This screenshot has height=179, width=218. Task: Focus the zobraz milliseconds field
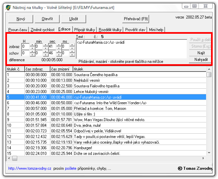(x=65, y=46)
